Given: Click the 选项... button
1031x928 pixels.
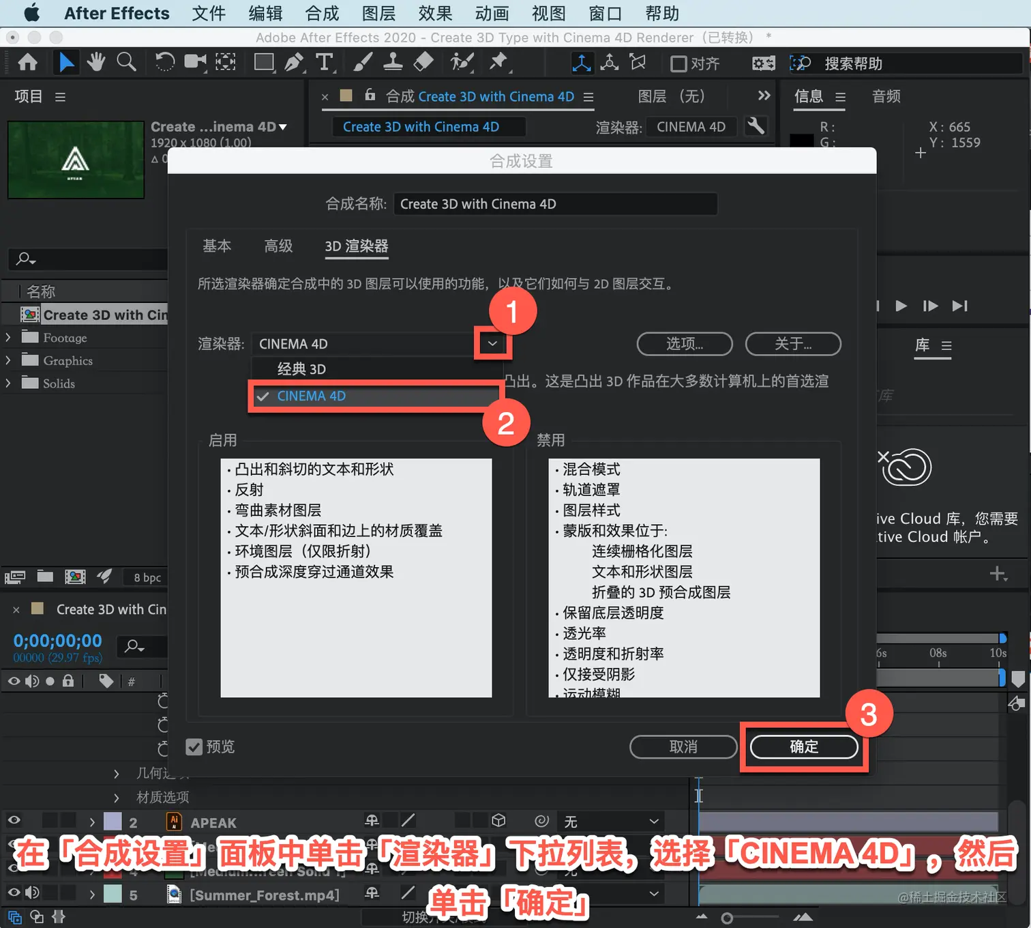Looking at the screenshot, I should [685, 344].
